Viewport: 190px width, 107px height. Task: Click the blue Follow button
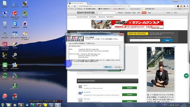click(167, 40)
